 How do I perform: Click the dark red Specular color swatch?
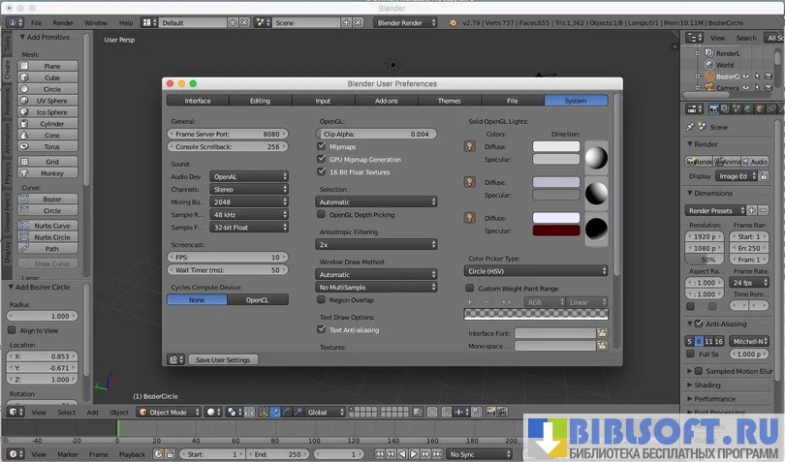(555, 231)
